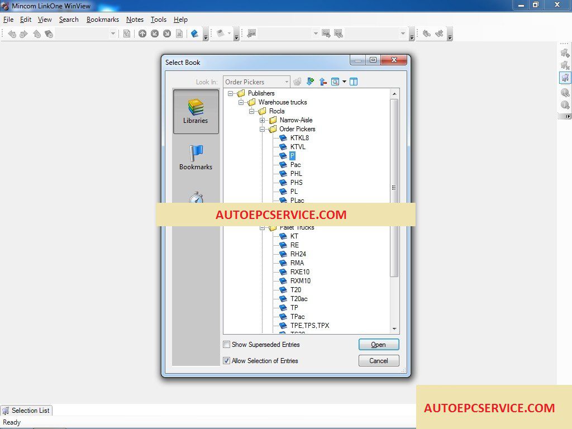
Task: Open the Tools menu
Action: (158, 20)
